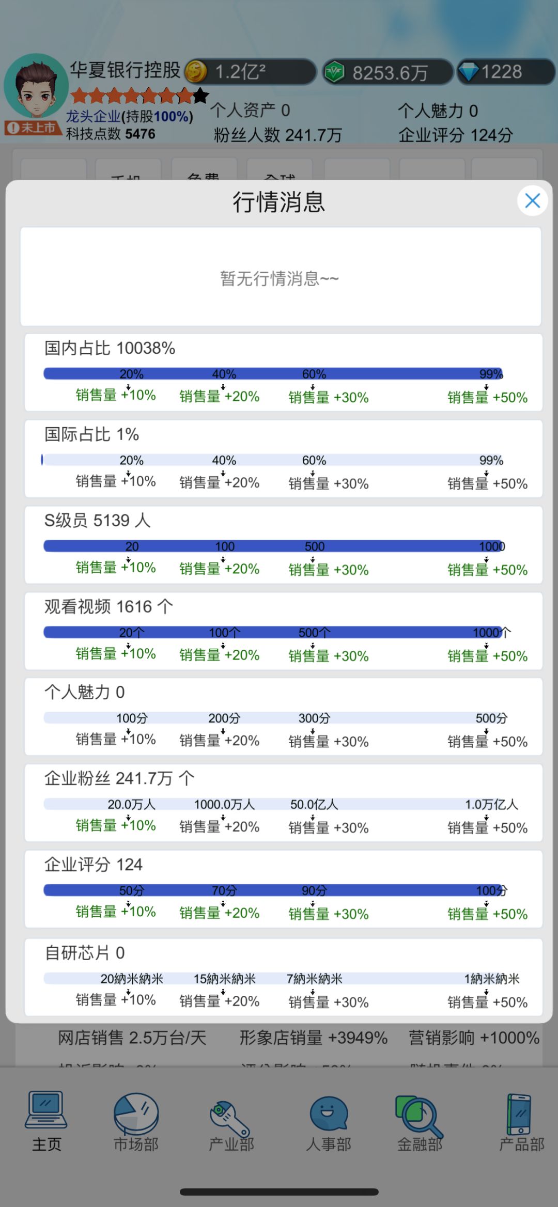Select the 自研芯片 0 row

point(284,977)
